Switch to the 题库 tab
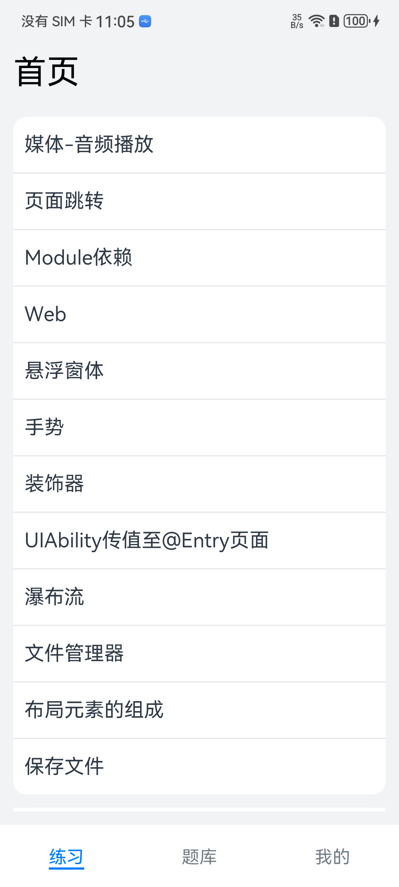 point(199,857)
